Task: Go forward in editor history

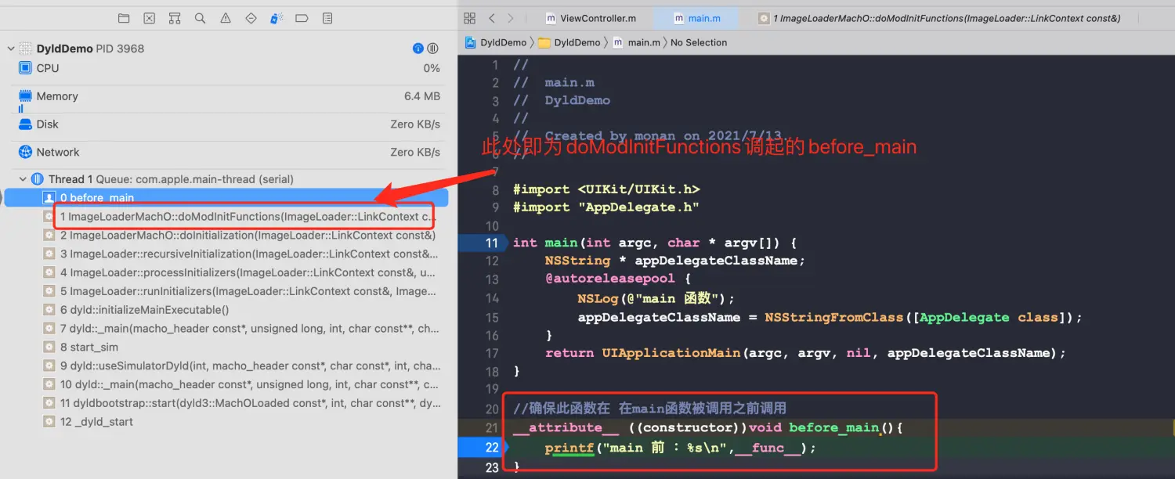Action: point(511,18)
